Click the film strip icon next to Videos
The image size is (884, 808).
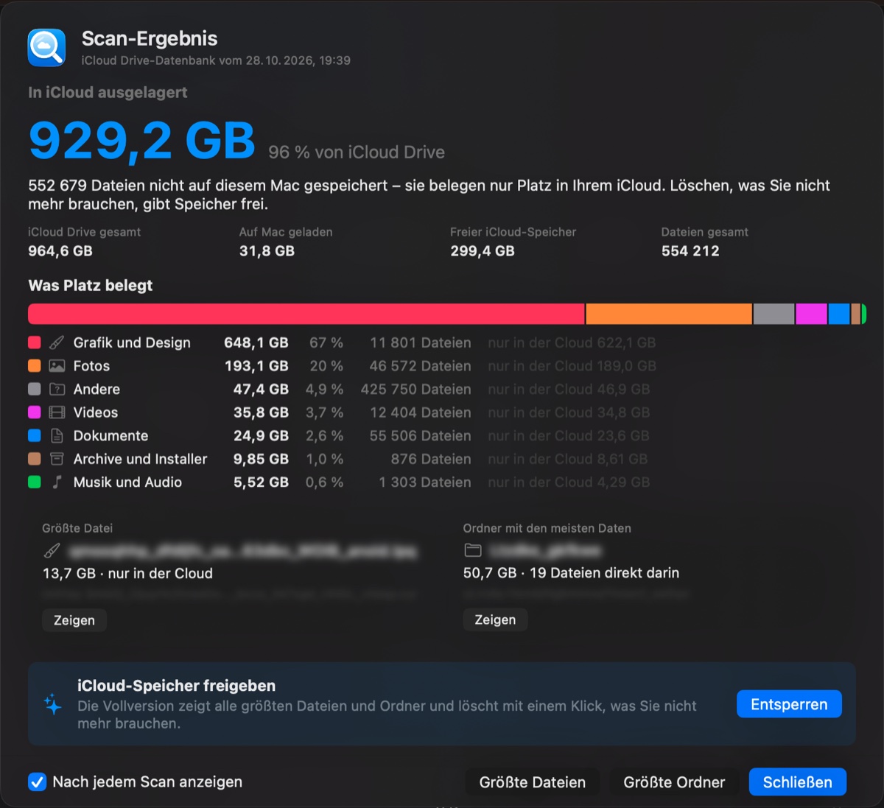click(57, 412)
